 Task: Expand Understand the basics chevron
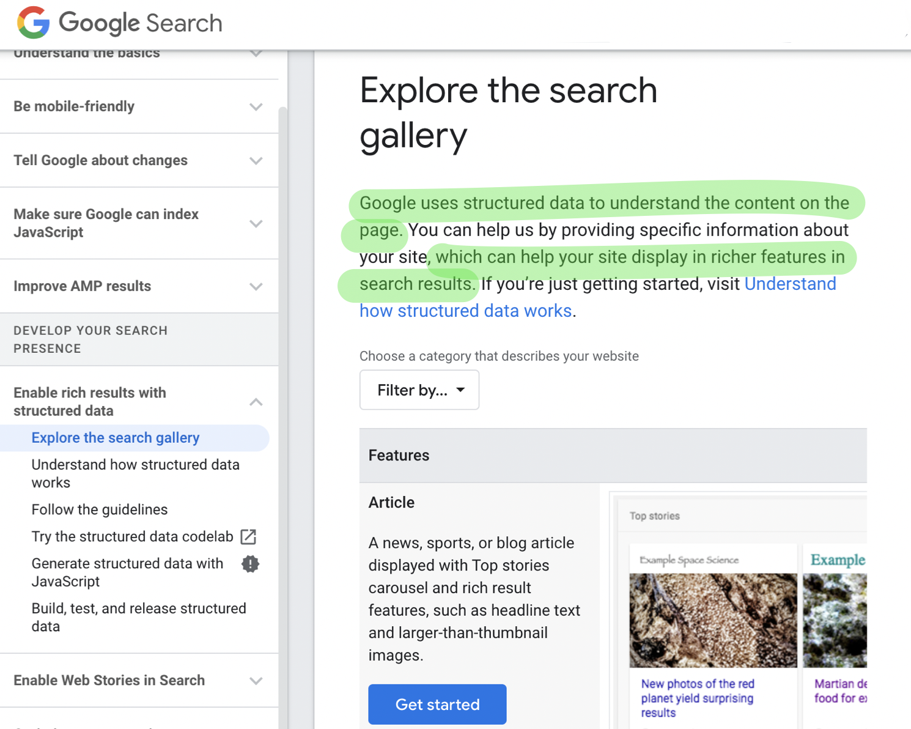(x=256, y=54)
